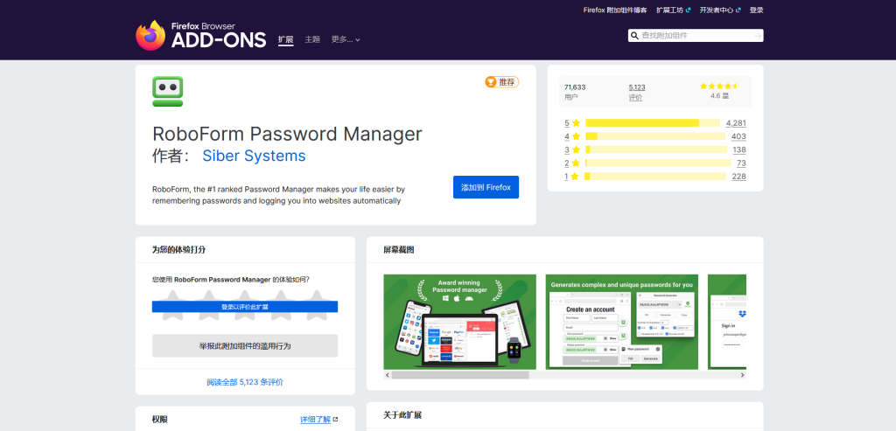Click the screenshots horizontal scrollbar thumb
896x431 pixels.
pyautogui.click(x=460, y=375)
